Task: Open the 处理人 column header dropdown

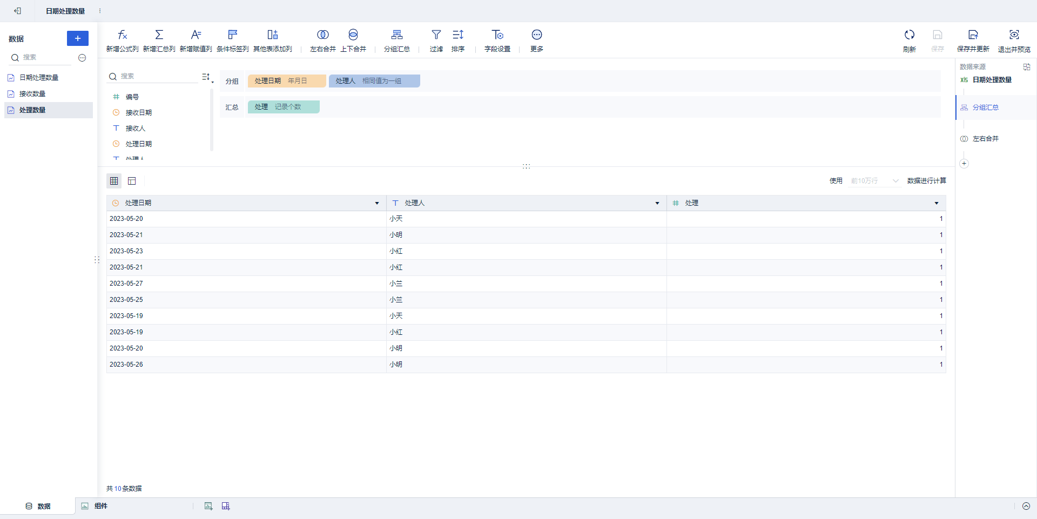Action: 657,203
